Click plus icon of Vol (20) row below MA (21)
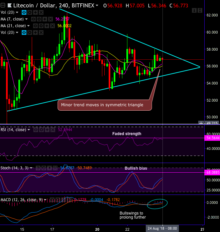Image resolution: width=220 pixels, height=232 pixels. 35,33
